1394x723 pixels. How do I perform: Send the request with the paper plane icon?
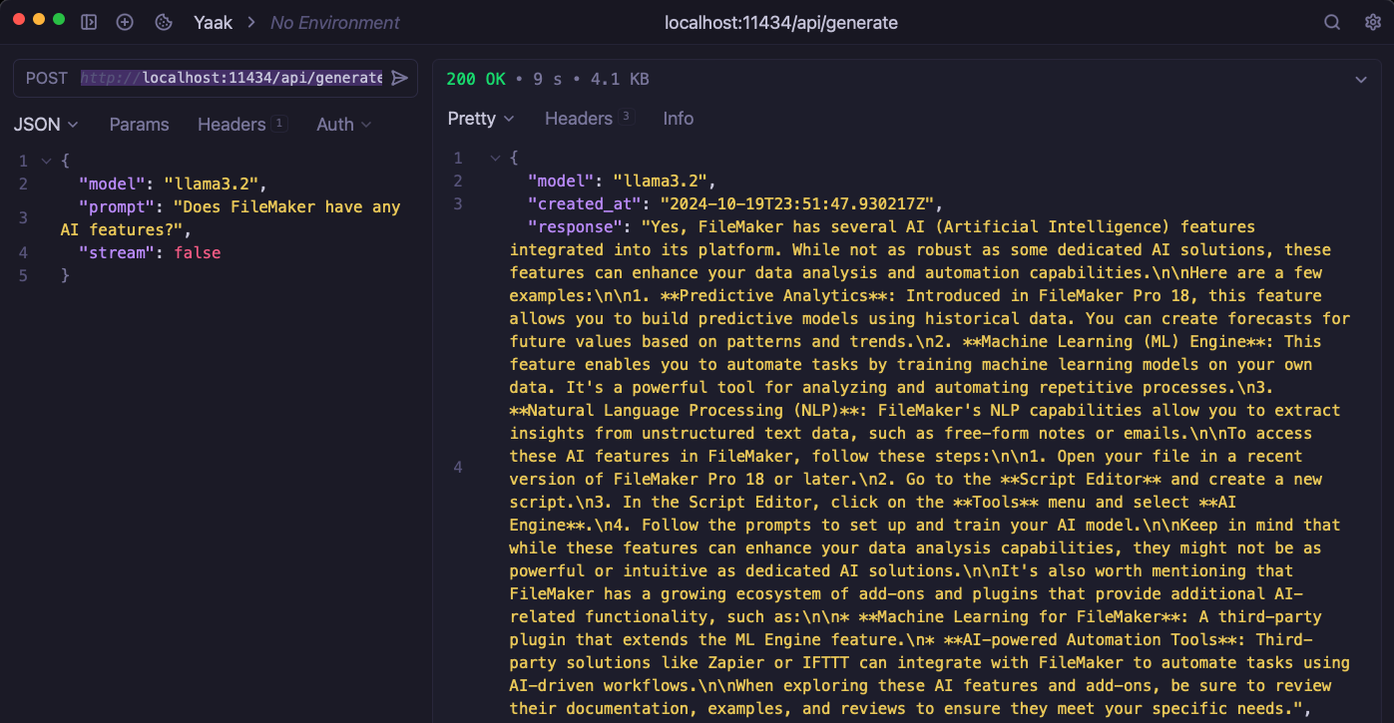400,78
